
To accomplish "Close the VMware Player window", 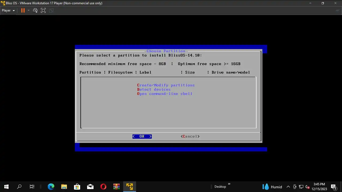I will pos(336,3).
